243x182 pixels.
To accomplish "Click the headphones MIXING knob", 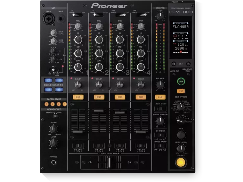I will [53, 129].
